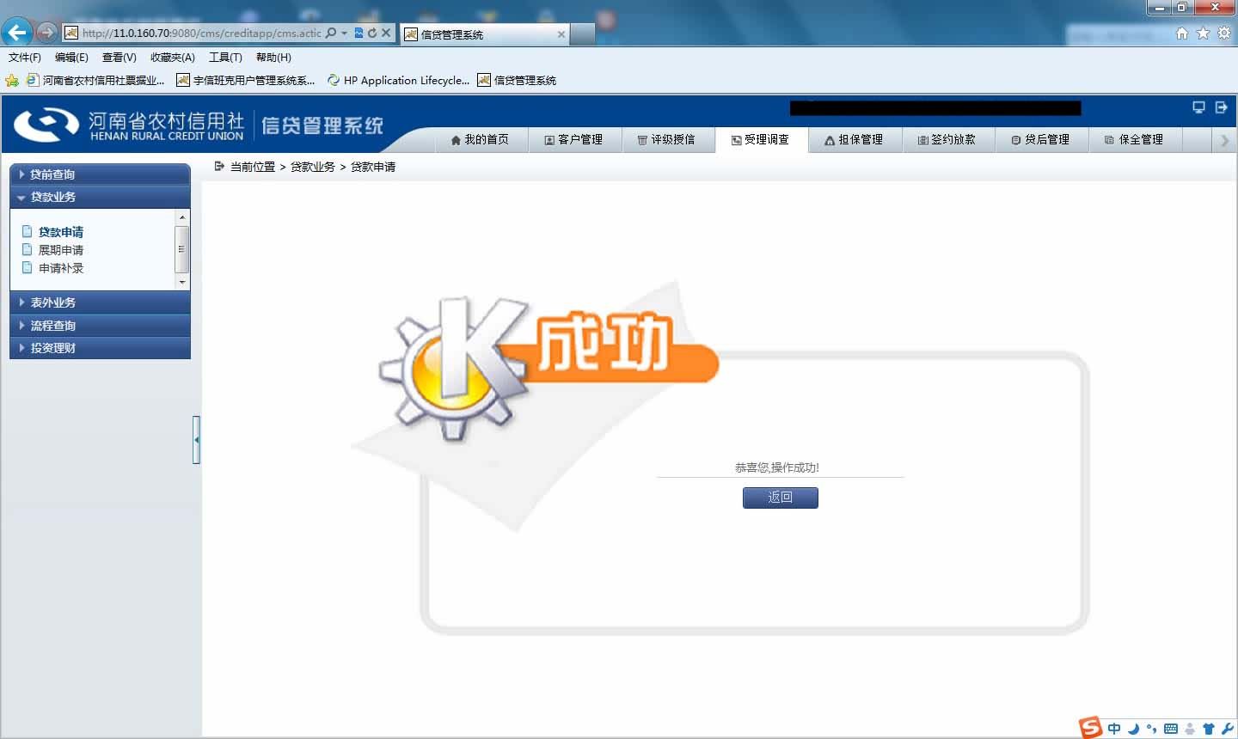The height and width of the screenshot is (739, 1238).
Task: Expand the 表外业务 sidebar section
Action: click(100, 302)
